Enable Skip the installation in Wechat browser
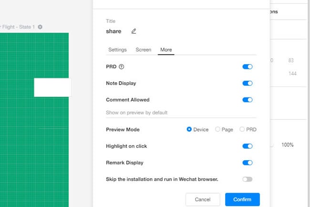 [x=248, y=179]
